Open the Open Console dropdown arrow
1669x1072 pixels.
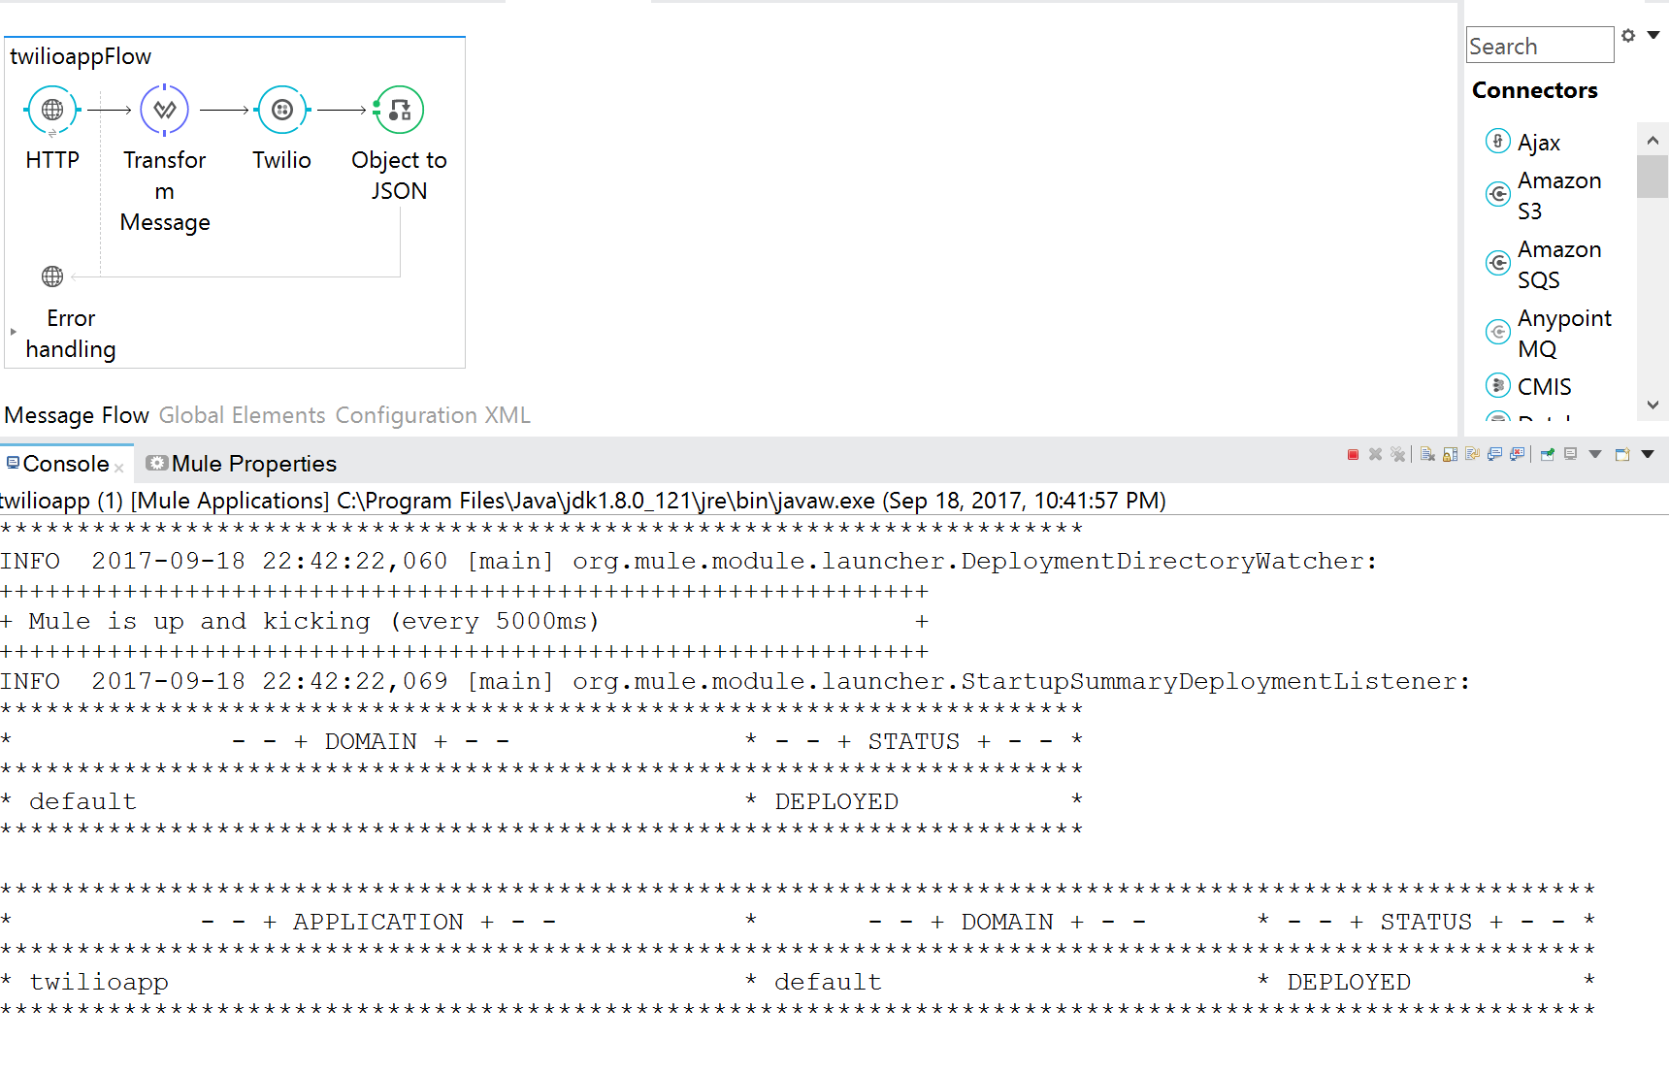pyautogui.click(x=1648, y=454)
